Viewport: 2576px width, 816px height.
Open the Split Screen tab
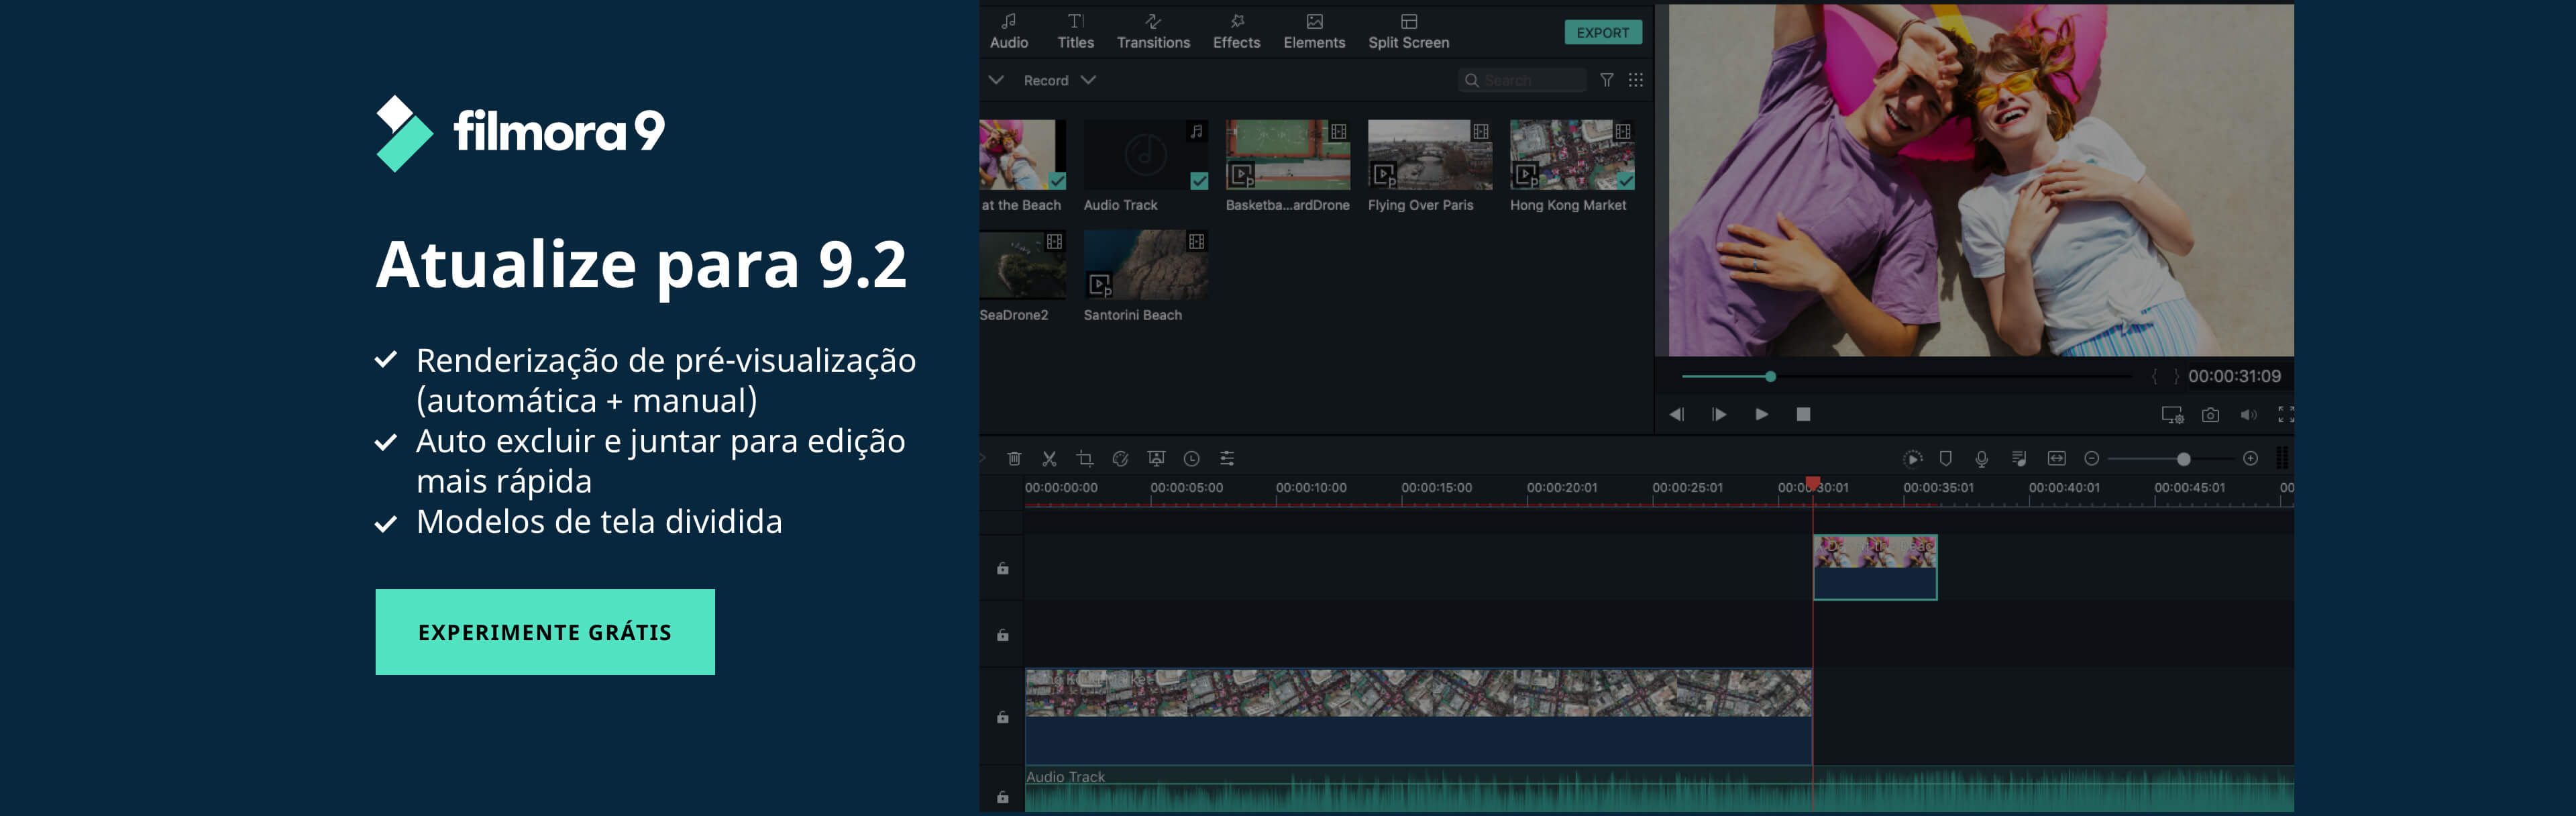pyautogui.click(x=1408, y=32)
